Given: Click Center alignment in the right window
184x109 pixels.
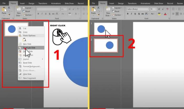Looking at the screenshot, I should pos(177,14).
